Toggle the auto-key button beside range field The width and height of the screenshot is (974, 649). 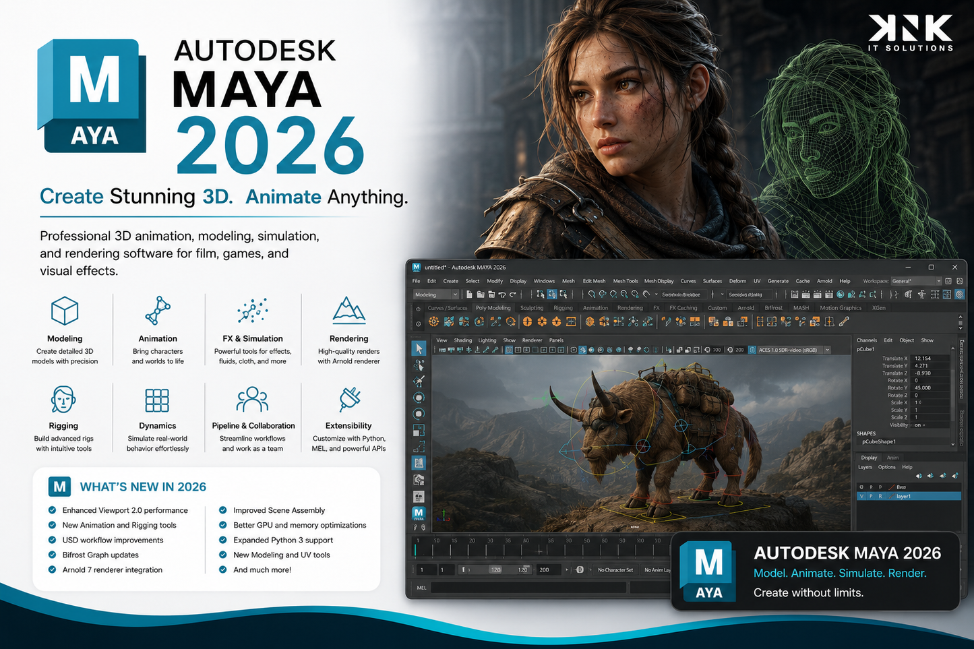(x=579, y=569)
